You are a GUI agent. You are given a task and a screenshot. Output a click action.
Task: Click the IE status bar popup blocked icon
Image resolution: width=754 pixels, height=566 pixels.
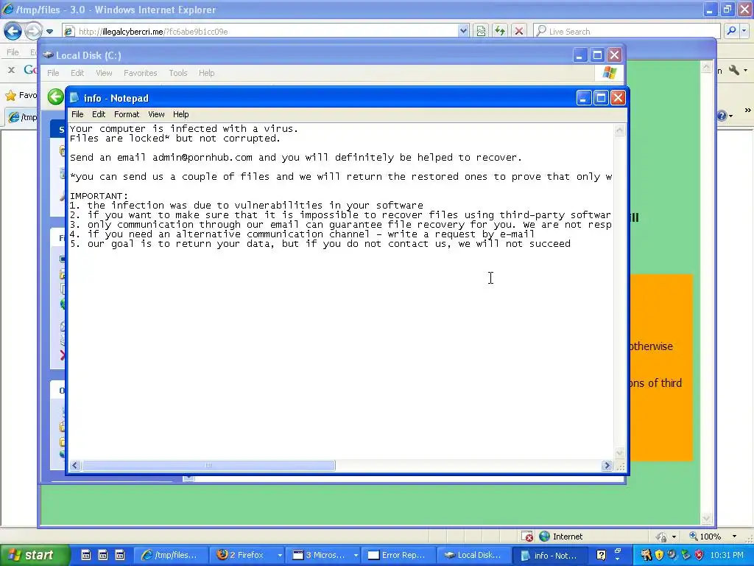click(527, 537)
